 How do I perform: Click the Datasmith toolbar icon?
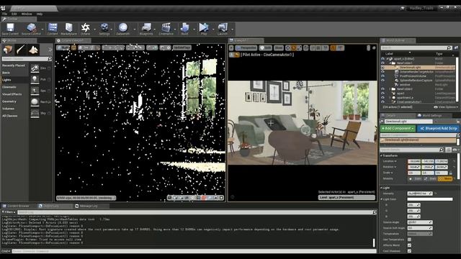[x=123, y=28]
